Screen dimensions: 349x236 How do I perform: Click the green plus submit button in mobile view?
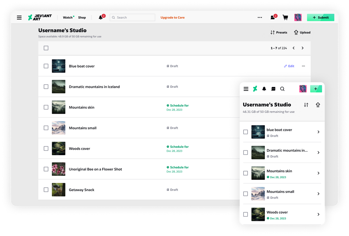(316, 89)
